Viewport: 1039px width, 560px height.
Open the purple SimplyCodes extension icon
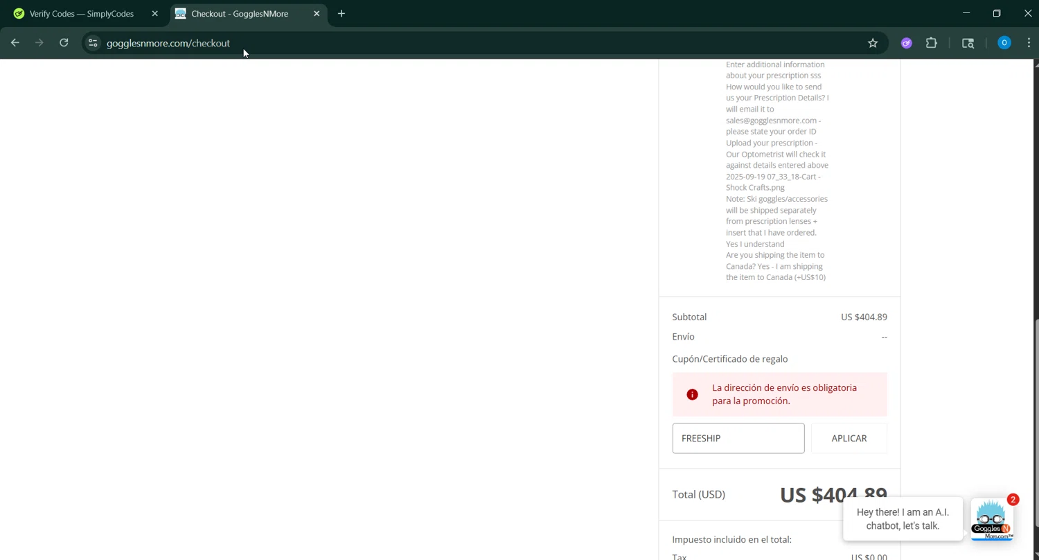906,43
